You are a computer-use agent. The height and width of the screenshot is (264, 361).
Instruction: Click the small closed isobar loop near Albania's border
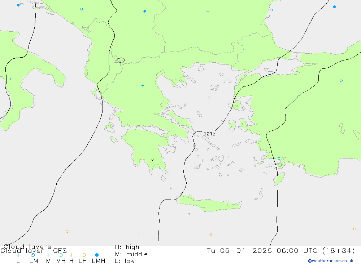(121, 60)
